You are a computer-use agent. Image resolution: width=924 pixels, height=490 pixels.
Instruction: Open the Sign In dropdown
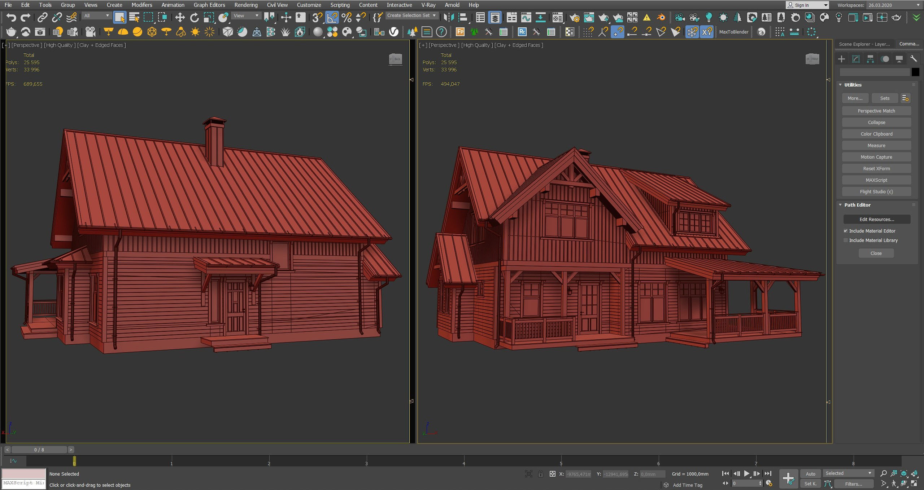pos(807,5)
